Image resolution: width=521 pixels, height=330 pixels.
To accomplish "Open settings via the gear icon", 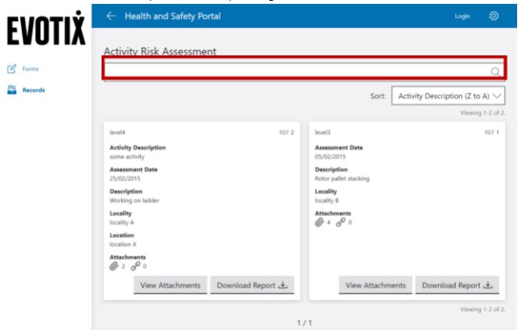I will (x=494, y=16).
